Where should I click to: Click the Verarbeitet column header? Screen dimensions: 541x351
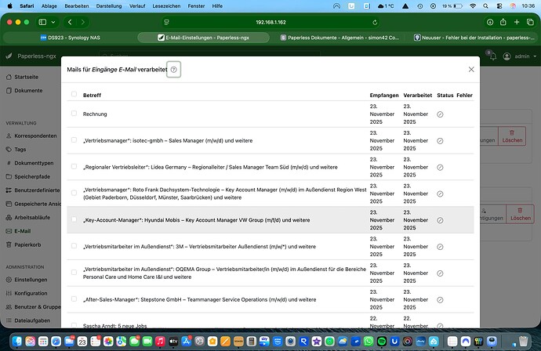(x=417, y=95)
